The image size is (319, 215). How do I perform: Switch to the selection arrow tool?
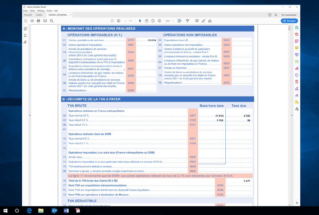[140, 20]
